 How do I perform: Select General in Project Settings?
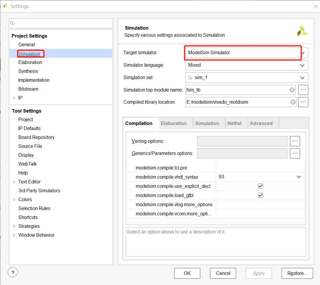27,44
